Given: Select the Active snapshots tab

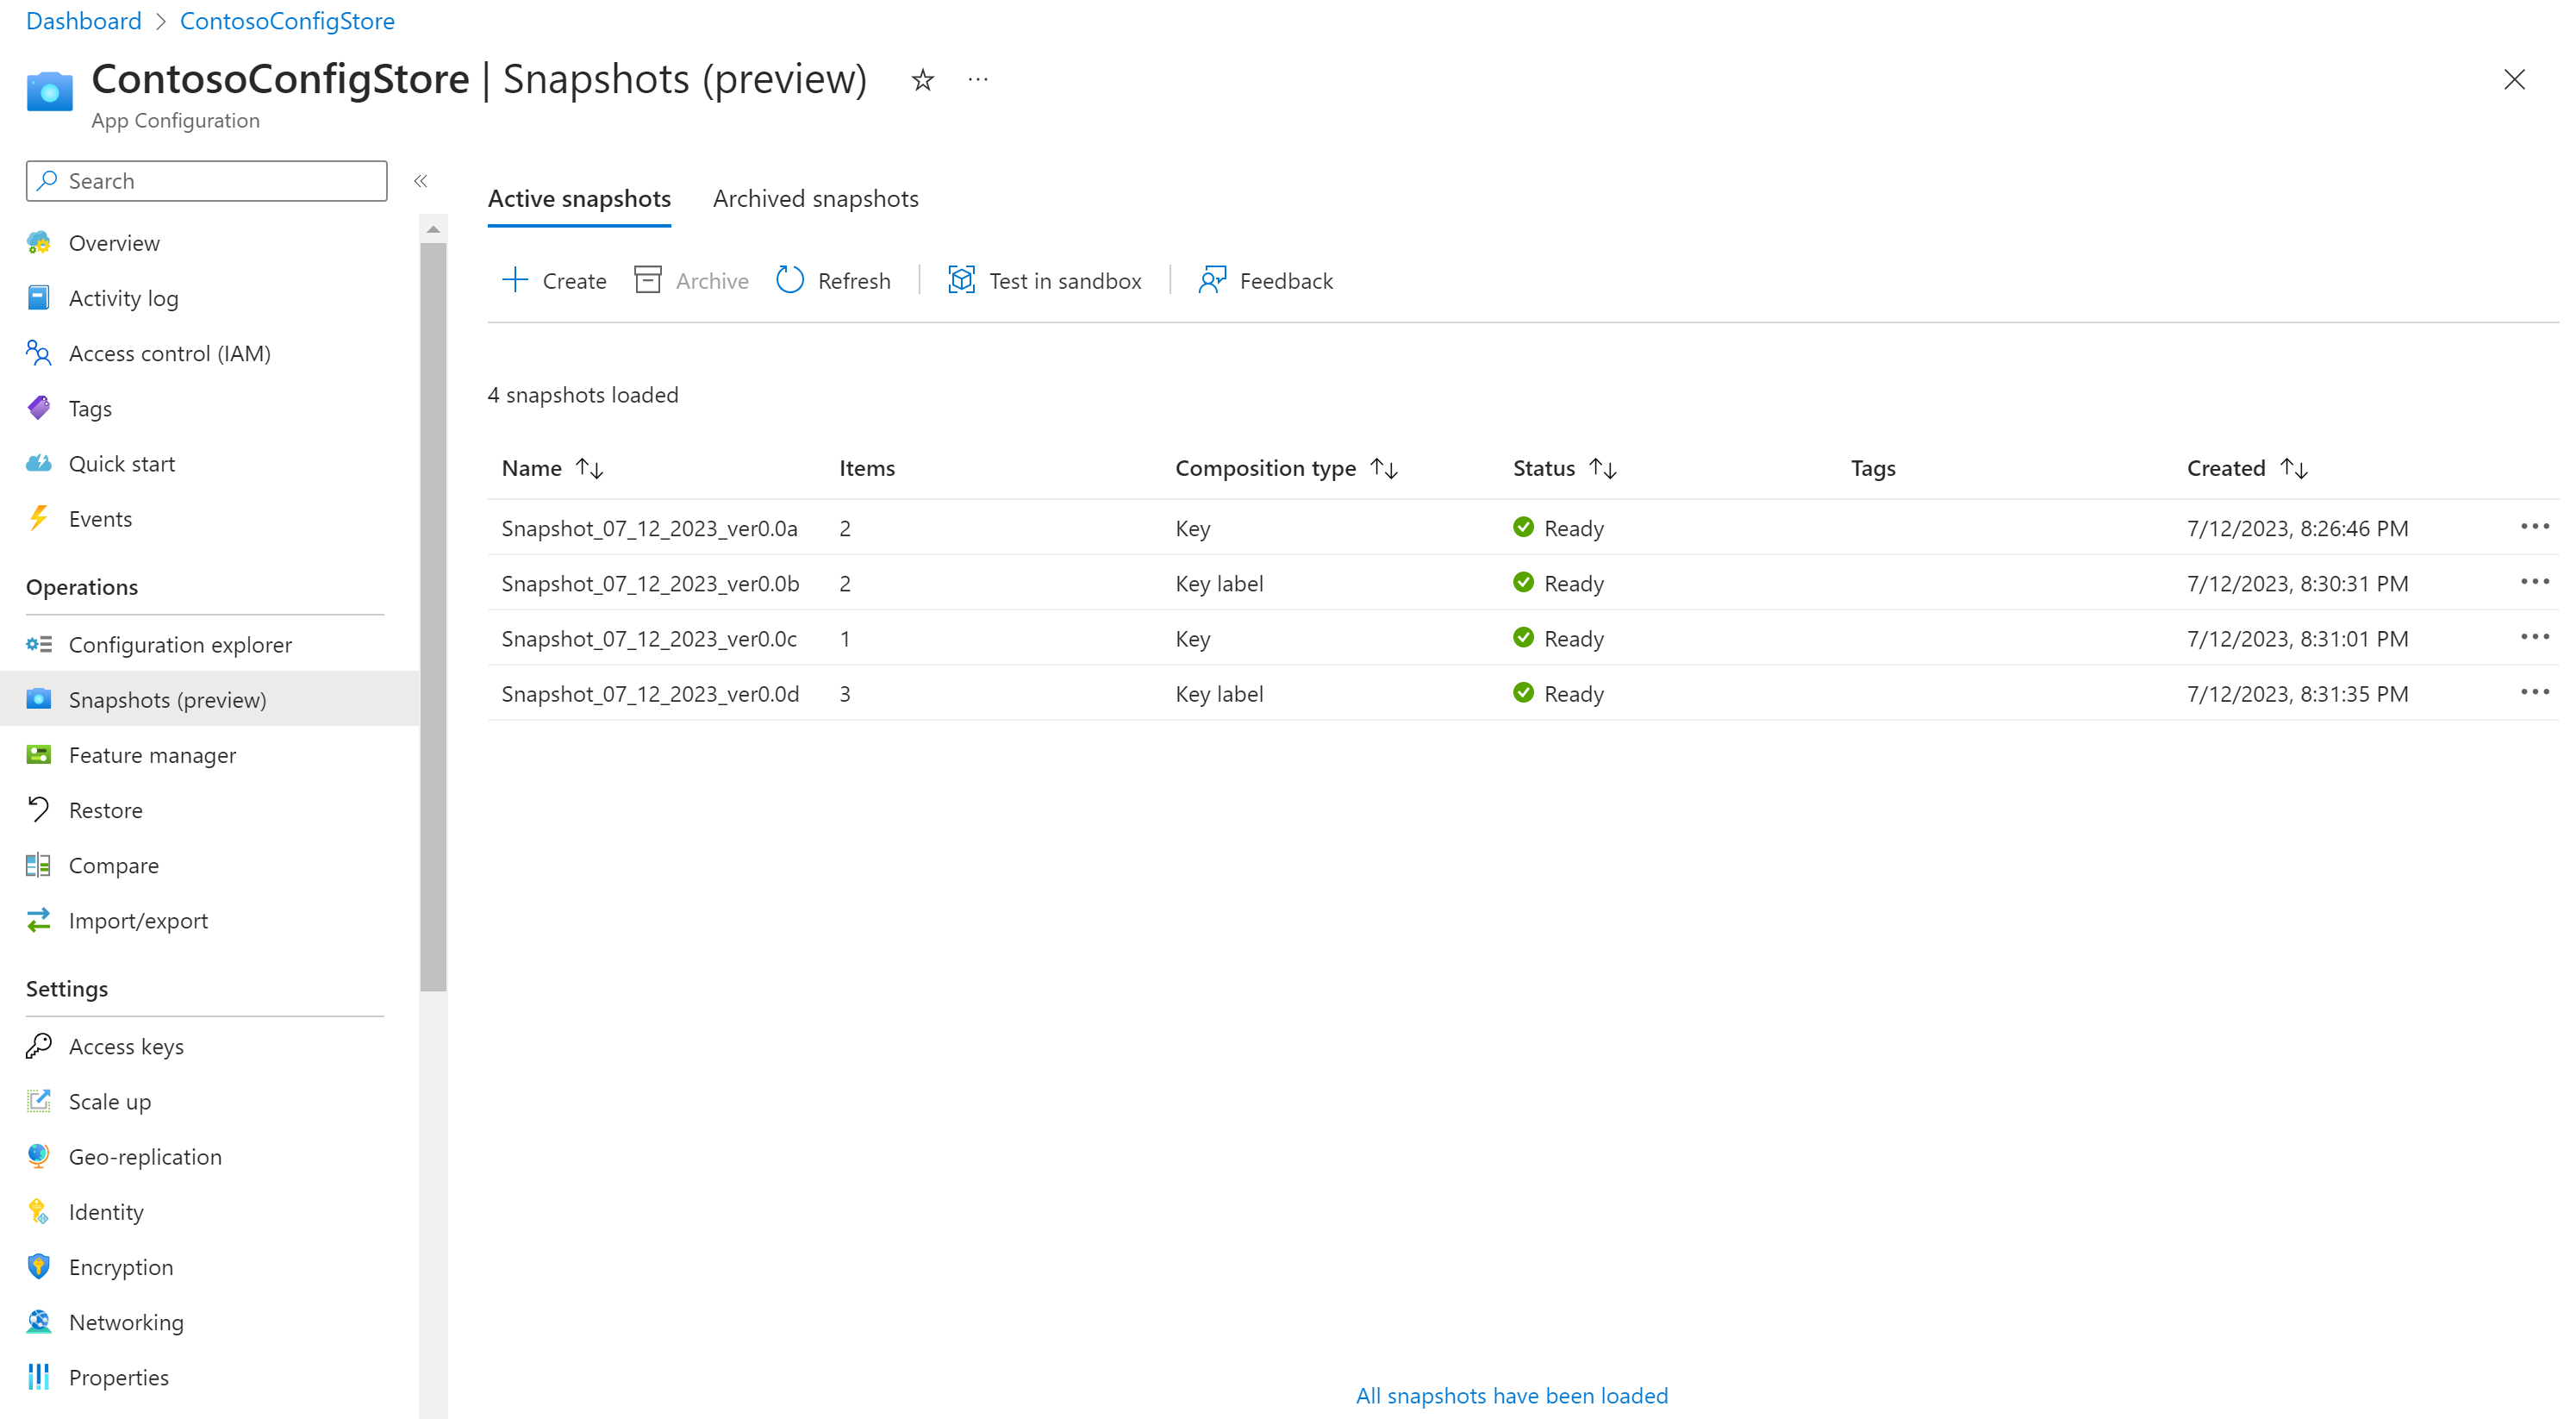Looking at the screenshot, I should click(x=579, y=199).
